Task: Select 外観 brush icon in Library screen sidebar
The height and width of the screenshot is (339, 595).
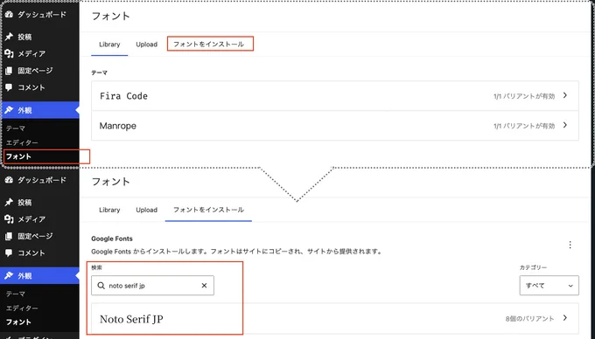Action: click(x=9, y=110)
